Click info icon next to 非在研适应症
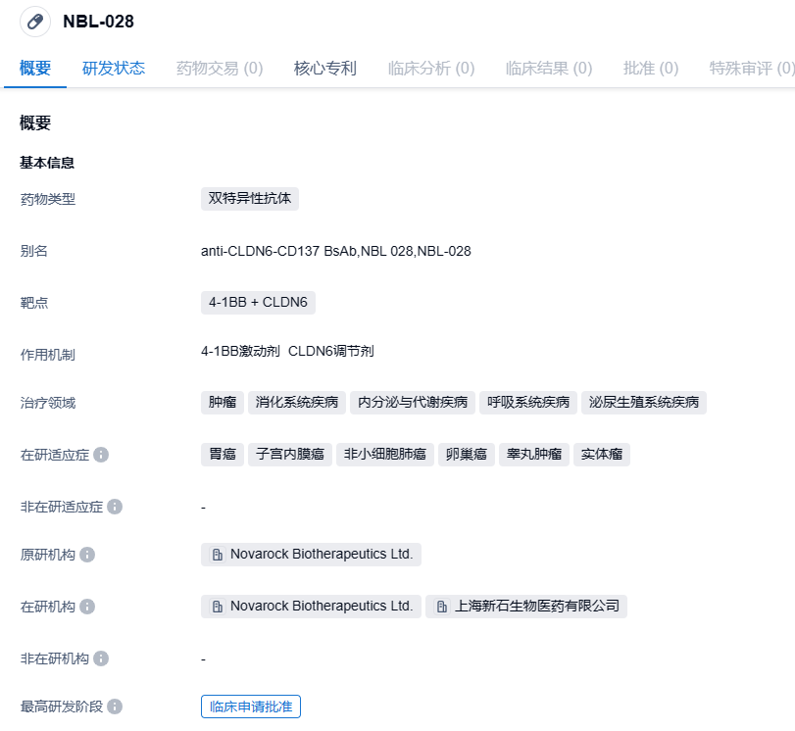The height and width of the screenshot is (731, 795). click(115, 507)
